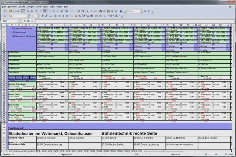Click the Delete Decimal Place icon
This screenshot has width=236, height=157.
tap(91, 16)
